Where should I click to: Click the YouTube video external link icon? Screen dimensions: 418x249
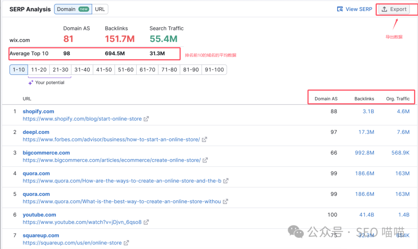coord(146,222)
